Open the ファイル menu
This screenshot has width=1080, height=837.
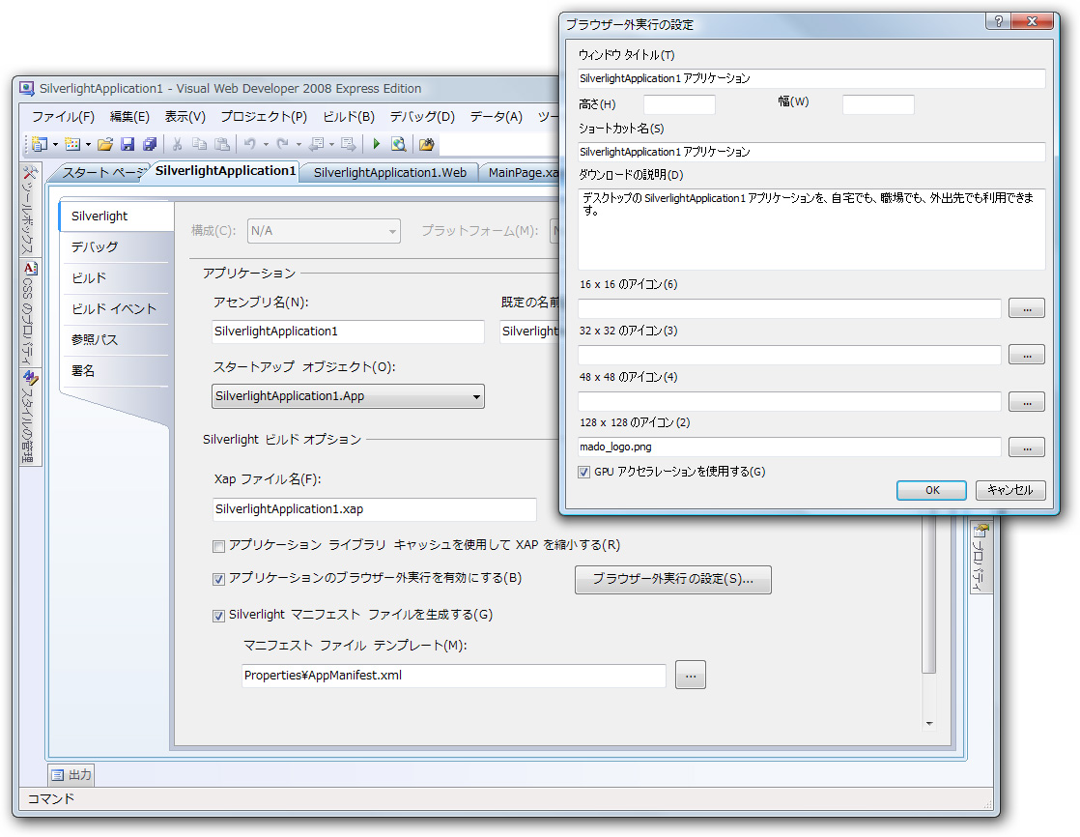click(x=62, y=116)
